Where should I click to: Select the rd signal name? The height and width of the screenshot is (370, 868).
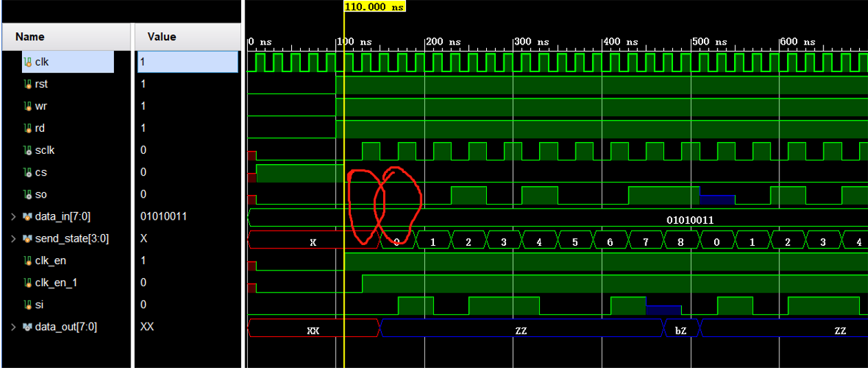pyautogui.click(x=41, y=128)
